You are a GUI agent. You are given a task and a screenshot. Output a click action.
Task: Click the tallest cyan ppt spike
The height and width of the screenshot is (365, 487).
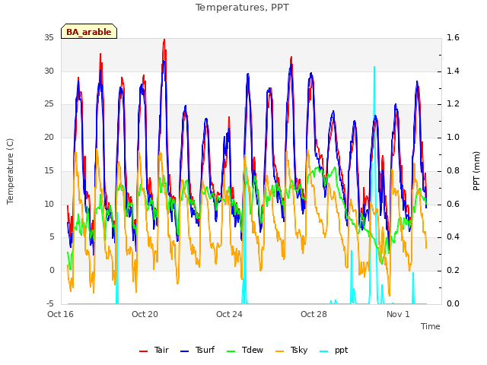click(374, 67)
